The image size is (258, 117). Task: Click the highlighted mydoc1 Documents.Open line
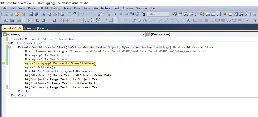pos(60,63)
